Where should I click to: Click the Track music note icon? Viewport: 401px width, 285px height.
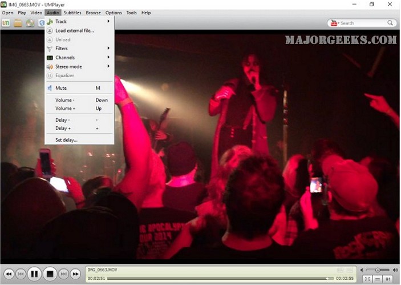tap(50, 22)
